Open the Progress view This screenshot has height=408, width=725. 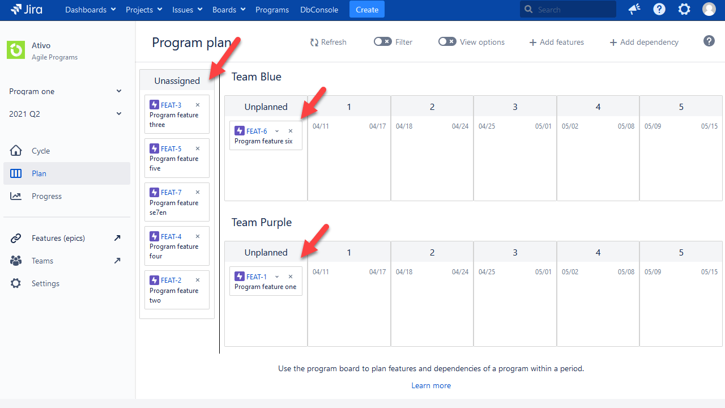[x=46, y=196]
